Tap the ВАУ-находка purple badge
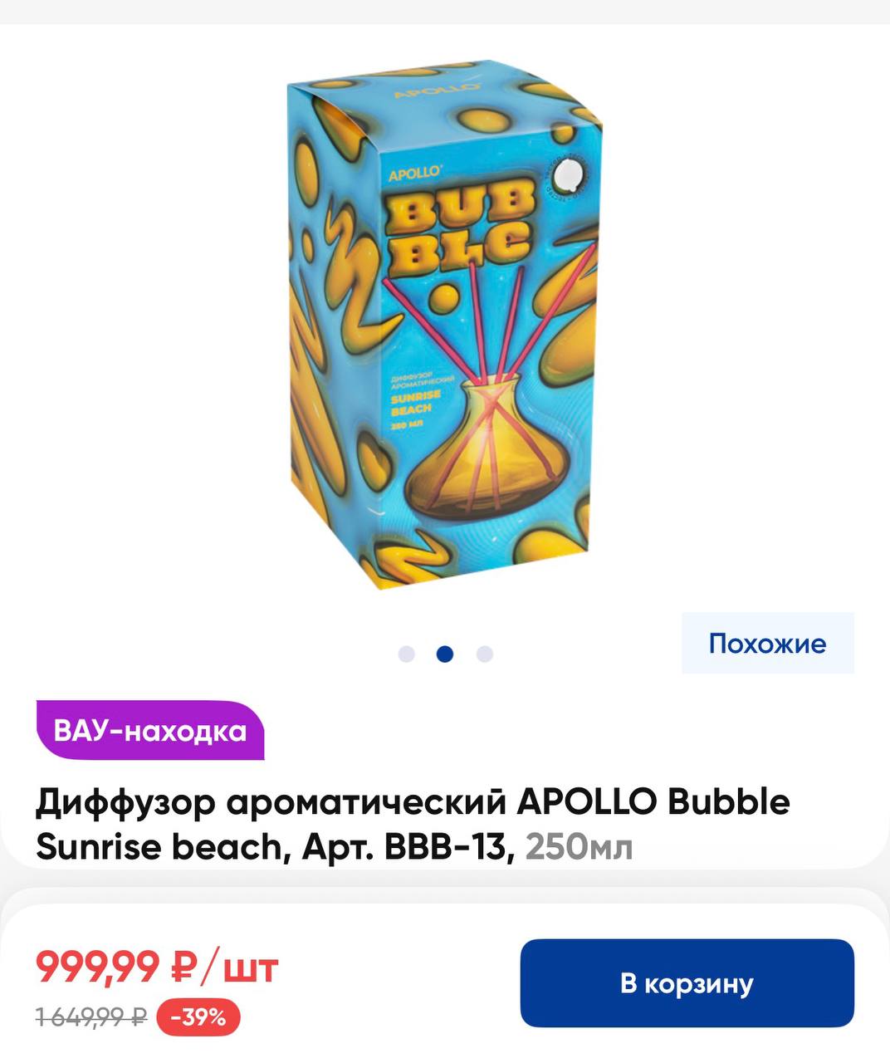Screen dimensions: 890x1063 pyautogui.click(x=150, y=731)
